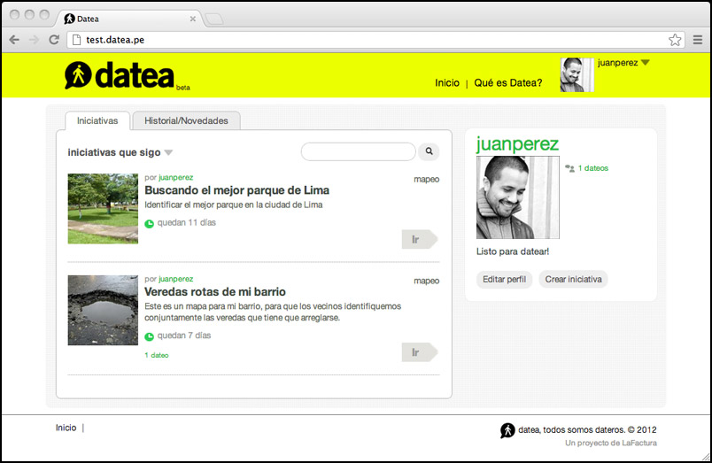The width and height of the screenshot is (712, 463).
Task: Click the header profile avatar thumbnail
Action: coord(577,75)
